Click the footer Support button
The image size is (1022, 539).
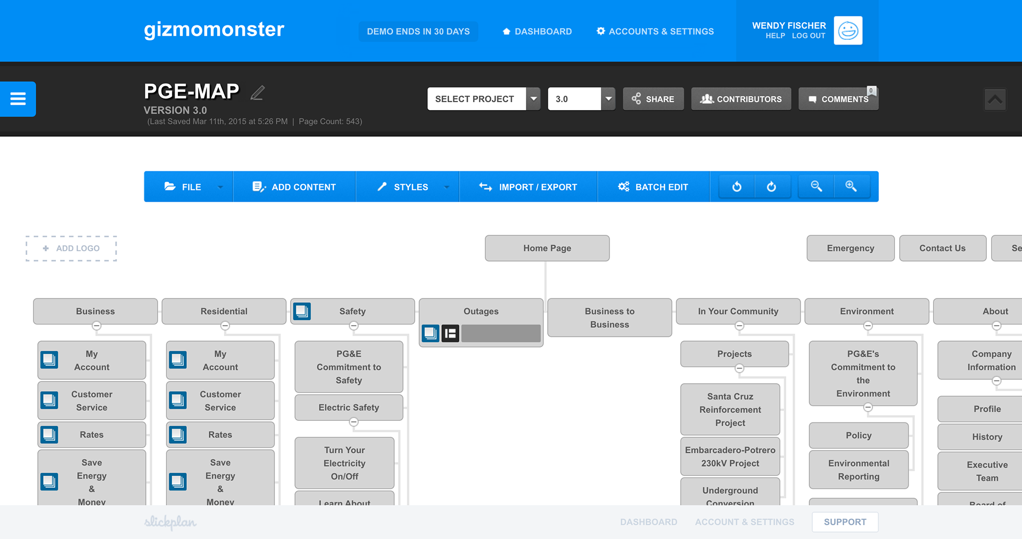[845, 522]
